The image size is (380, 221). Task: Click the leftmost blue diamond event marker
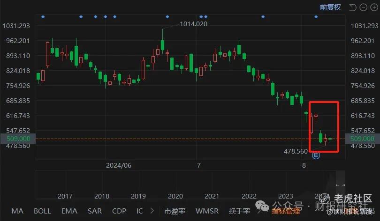pos(43,17)
